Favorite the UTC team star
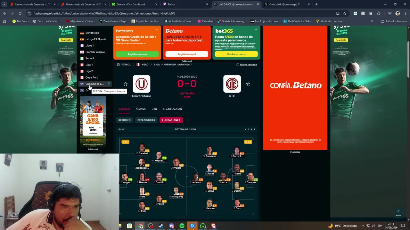Image resolution: width=410 pixels, height=230 pixels. 248,84
